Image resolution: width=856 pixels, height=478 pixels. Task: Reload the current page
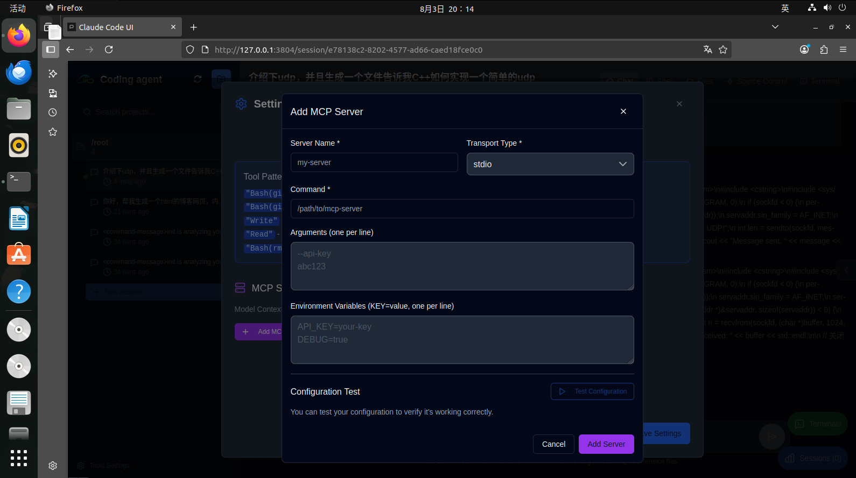click(x=109, y=49)
